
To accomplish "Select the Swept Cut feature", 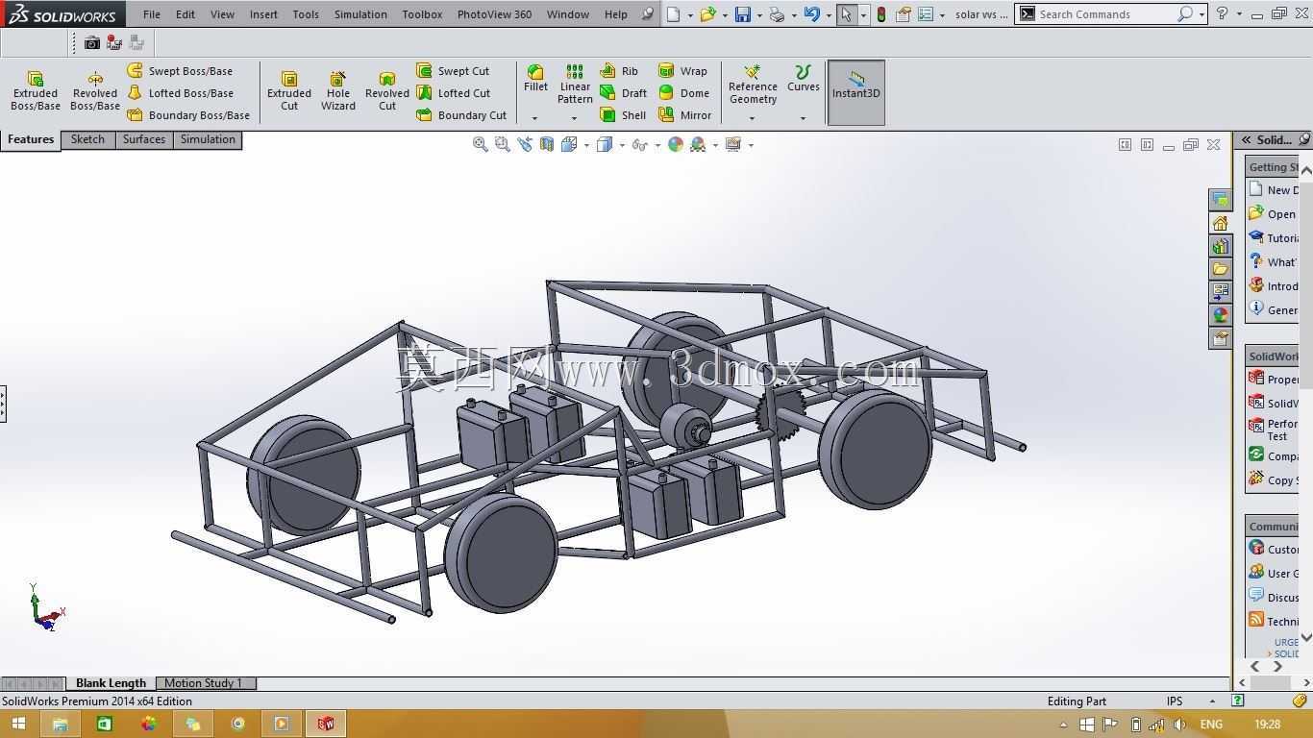I will (x=453, y=71).
